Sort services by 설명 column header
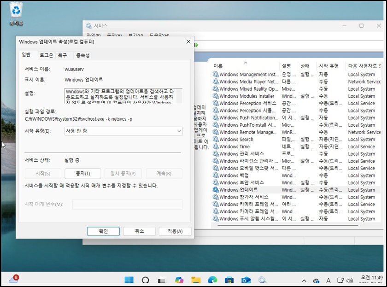 [288, 66]
